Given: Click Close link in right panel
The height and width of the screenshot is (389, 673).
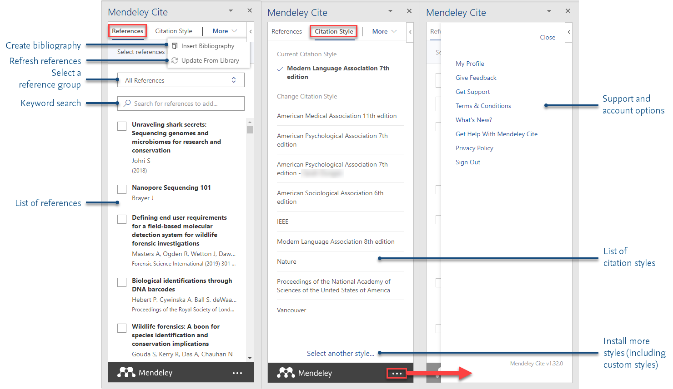Looking at the screenshot, I should pos(547,37).
